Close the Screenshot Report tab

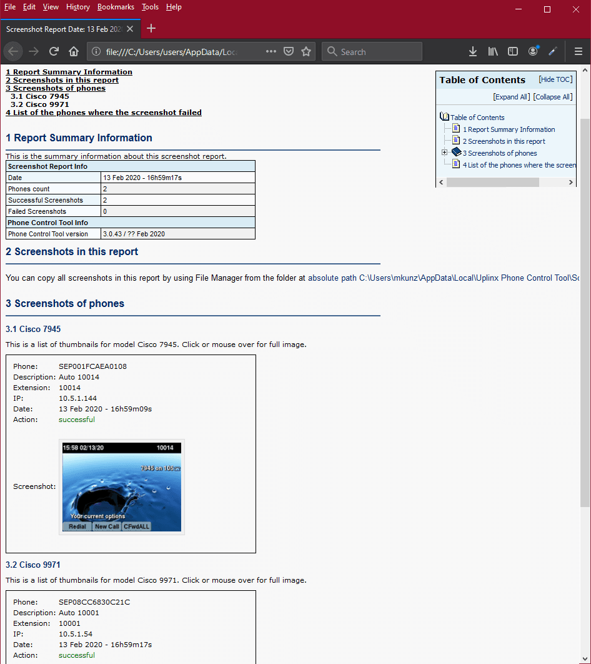point(130,29)
